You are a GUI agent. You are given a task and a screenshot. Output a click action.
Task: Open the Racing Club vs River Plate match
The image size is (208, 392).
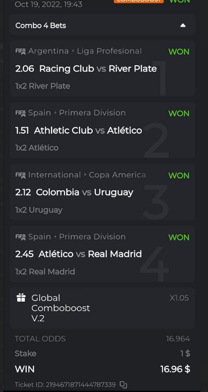98,69
